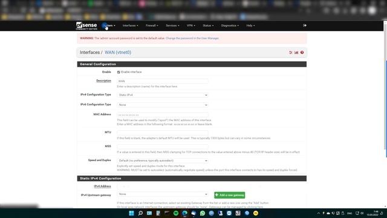387x218 pixels.
Task: Click the IPv4 Address input field
Action: point(163,187)
